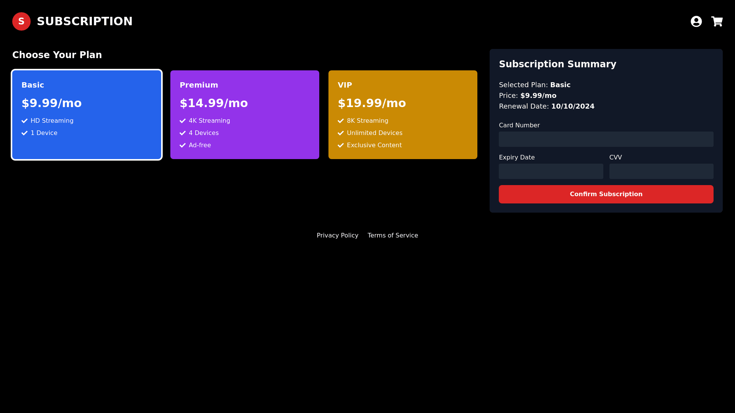The height and width of the screenshot is (413, 735).
Task: Click the Ad-free checkmark icon
Action: pos(183,145)
